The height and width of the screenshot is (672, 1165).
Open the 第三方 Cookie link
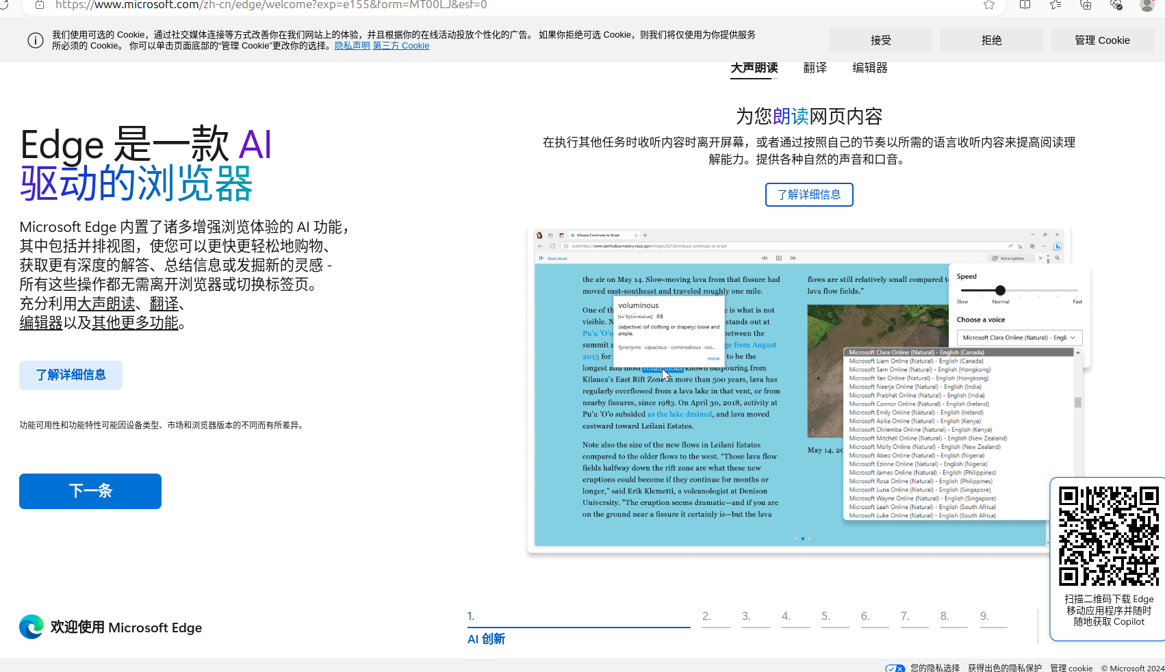coord(401,46)
